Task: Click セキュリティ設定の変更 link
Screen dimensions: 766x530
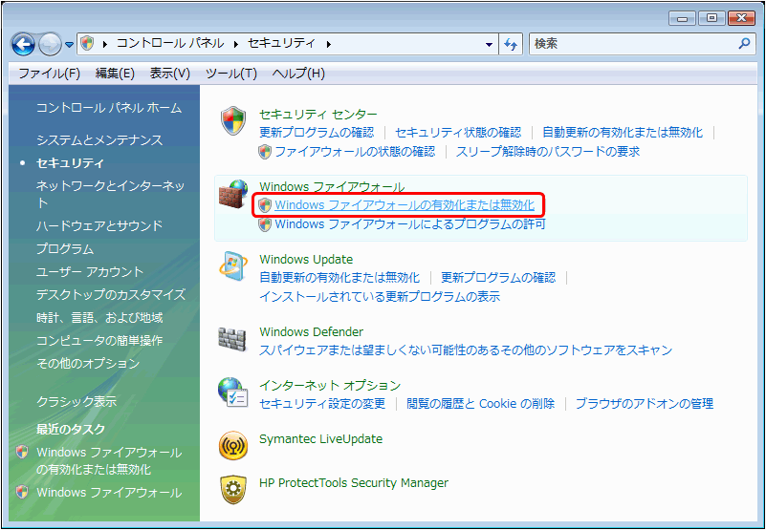Action: point(322,404)
